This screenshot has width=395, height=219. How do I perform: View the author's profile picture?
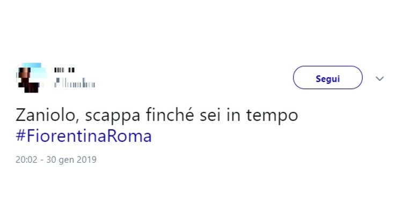tap(31, 78)
